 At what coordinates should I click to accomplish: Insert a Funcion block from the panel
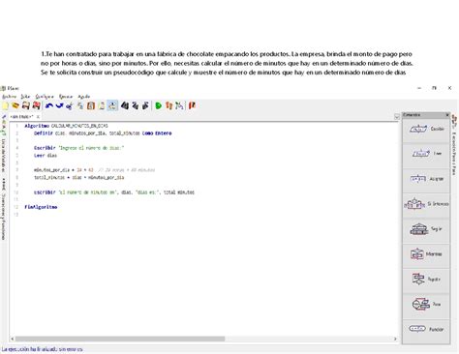(426, 329)
